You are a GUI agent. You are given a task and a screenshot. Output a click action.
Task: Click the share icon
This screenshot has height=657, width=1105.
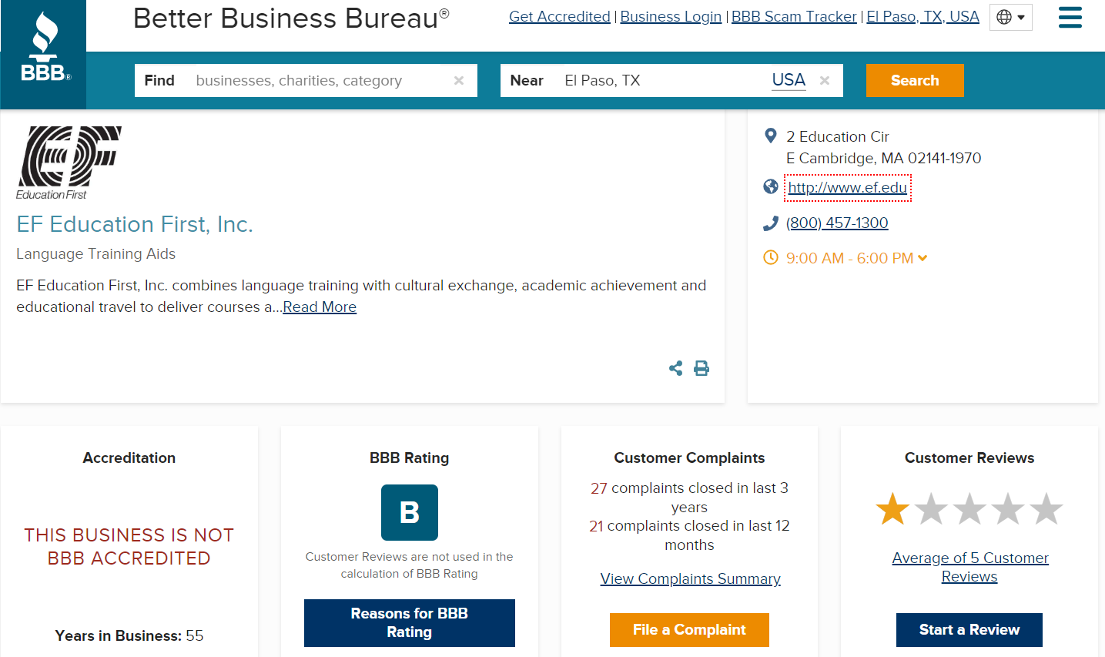coord(676,368)
